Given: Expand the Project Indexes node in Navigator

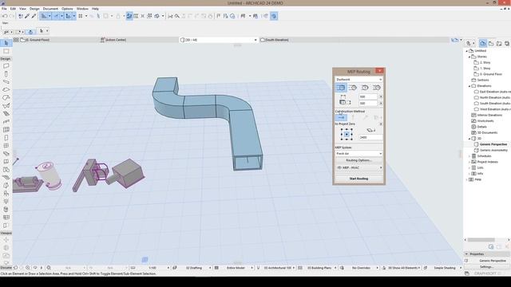Looking at the screenshot, I should [469, 162].
